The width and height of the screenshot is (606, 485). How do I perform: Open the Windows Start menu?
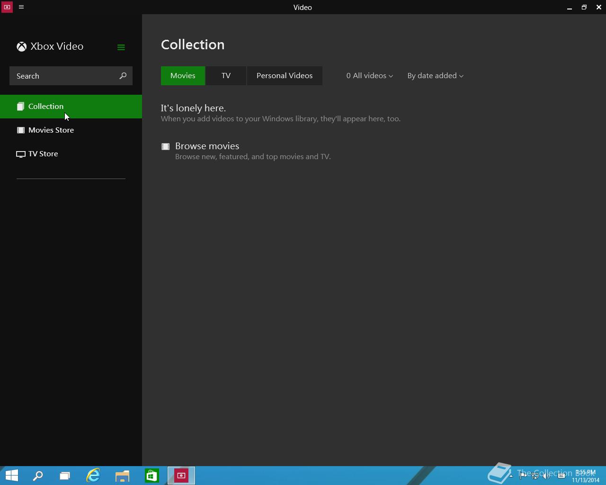coord(11,476)
